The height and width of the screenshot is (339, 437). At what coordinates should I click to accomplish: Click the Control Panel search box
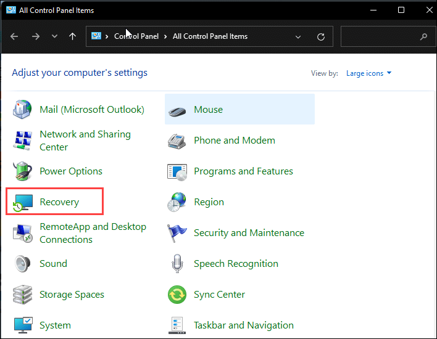[388, 36]
